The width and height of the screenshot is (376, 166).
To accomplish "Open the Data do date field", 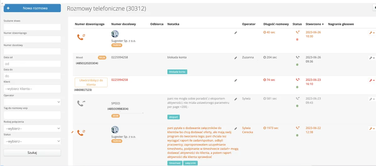I will 32,76.
